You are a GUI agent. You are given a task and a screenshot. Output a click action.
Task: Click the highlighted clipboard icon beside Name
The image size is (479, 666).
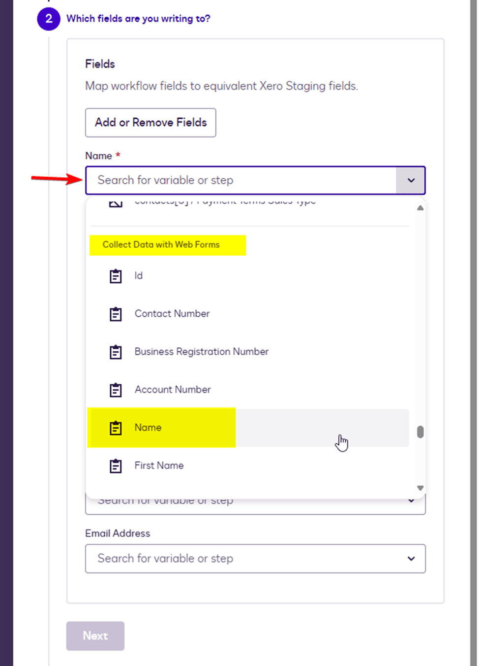[x=116, y=428]
